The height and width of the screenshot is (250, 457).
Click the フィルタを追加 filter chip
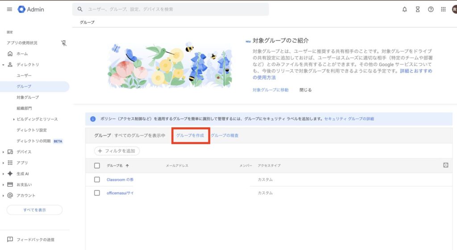pos(117,151)
